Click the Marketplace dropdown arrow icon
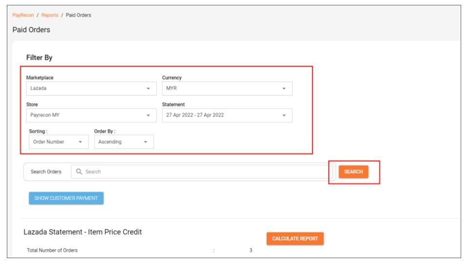This screenshot has width=468, height=263. coord(148,89)
